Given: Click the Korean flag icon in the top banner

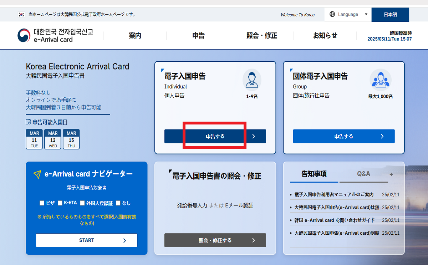Looking at the screenshot, I should (21, 14).
